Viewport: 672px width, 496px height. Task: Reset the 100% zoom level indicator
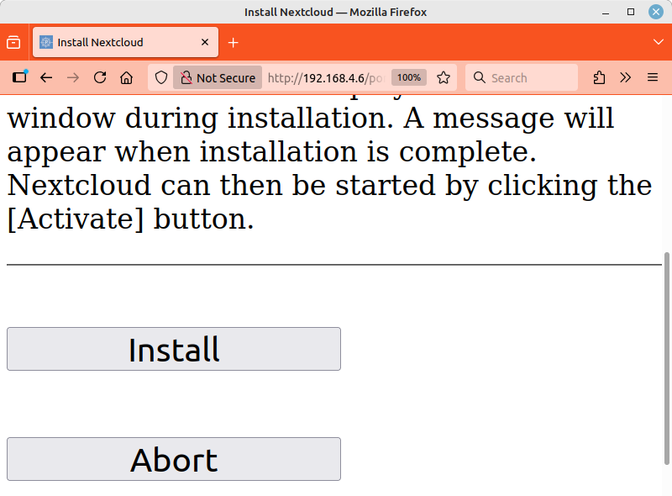pos(409,77)
